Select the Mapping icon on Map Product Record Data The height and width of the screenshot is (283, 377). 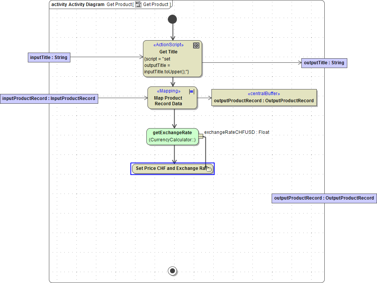coord(191,91)
